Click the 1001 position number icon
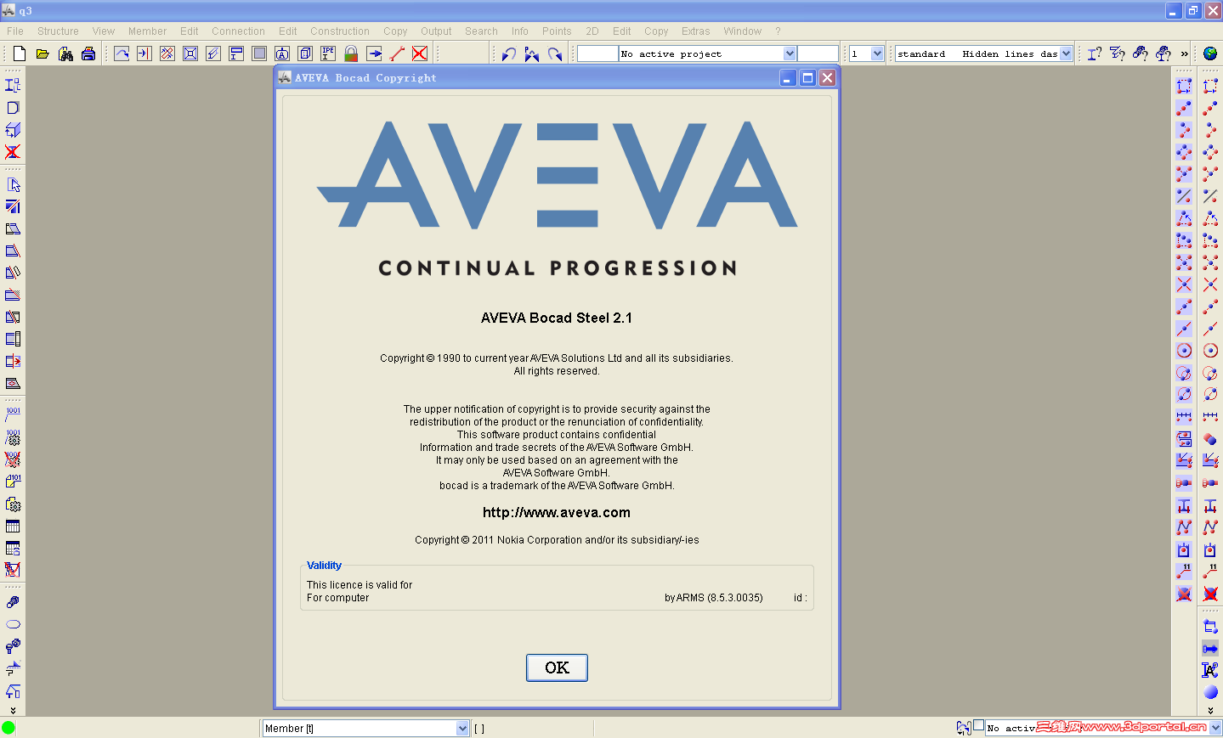The image size is (1223, 738). click(x=13, y=415)
